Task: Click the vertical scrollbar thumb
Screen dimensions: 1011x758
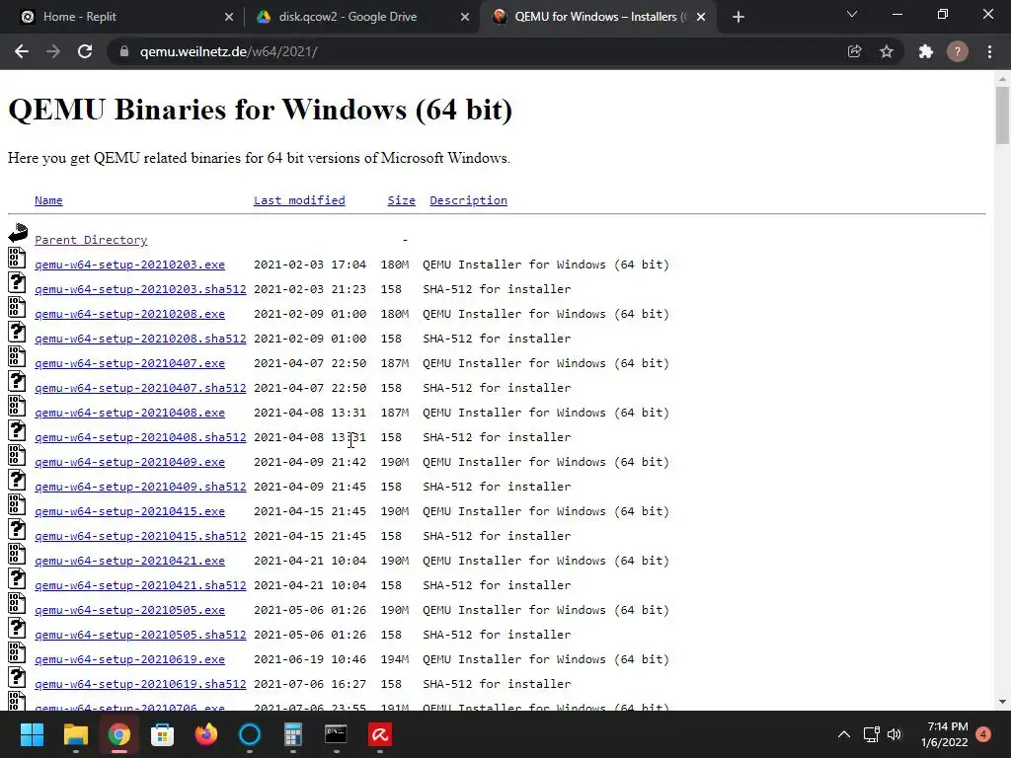Action: tap(1002, 116)
